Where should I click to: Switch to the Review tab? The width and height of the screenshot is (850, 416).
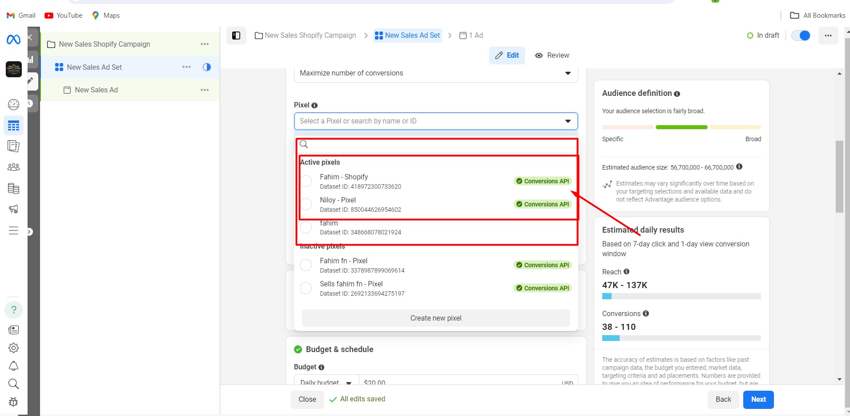[x=552, y=55]
